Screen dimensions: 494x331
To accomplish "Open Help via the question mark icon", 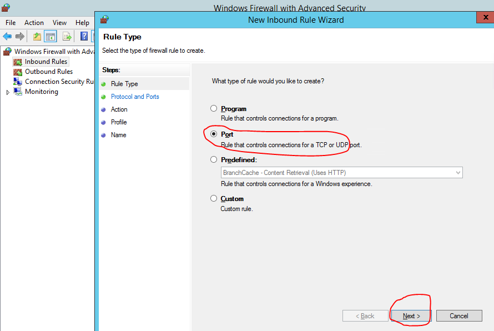I will [x=84, y=36].
